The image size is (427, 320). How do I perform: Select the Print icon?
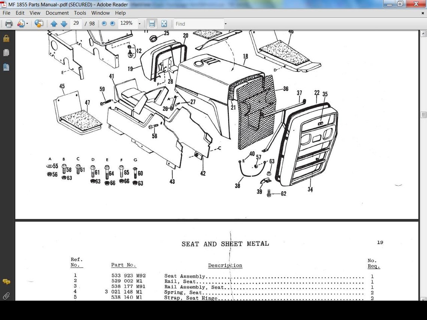[x=8, y=23]
